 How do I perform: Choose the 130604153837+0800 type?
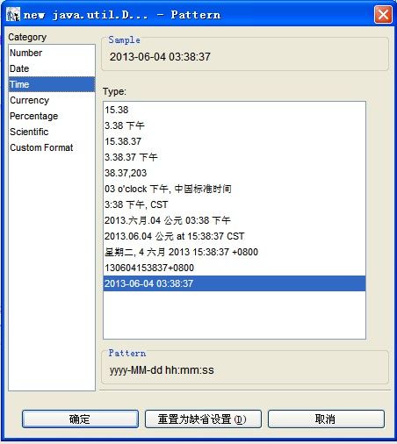[235, 268]
